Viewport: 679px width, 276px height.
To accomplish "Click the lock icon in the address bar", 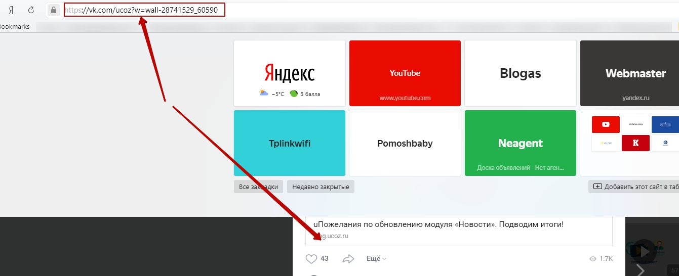I will pos(53,10).
